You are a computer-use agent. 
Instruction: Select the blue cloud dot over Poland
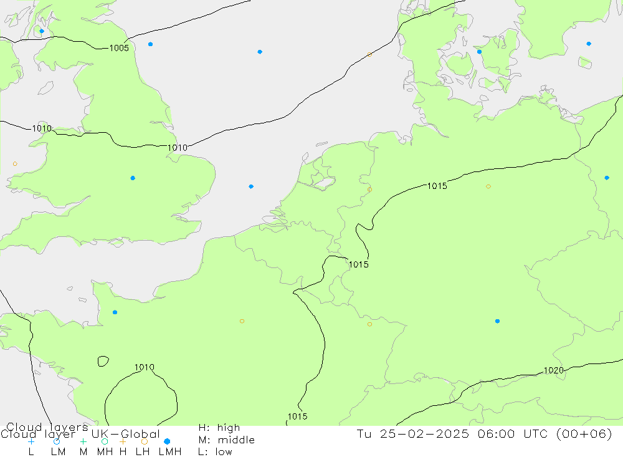(607, 178)
